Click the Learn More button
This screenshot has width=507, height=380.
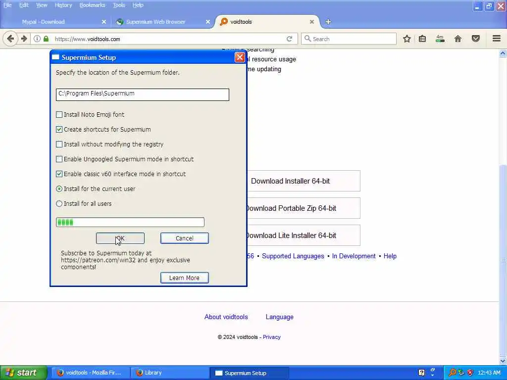185,278
